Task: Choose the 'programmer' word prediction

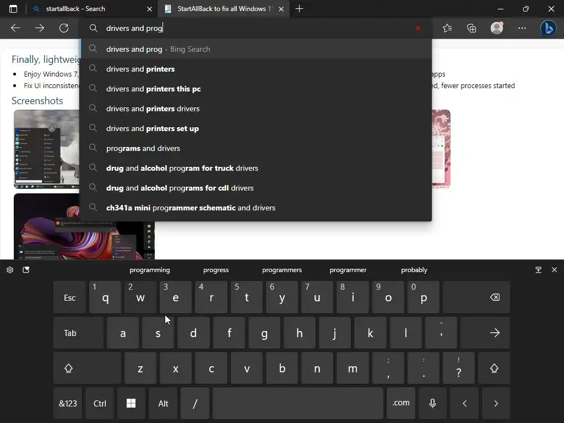Action: click(348, 270)
